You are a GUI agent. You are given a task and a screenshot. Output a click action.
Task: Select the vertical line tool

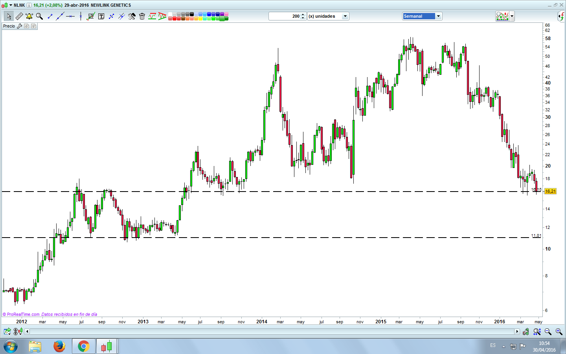pyautogui.click(x=81, y=16)
